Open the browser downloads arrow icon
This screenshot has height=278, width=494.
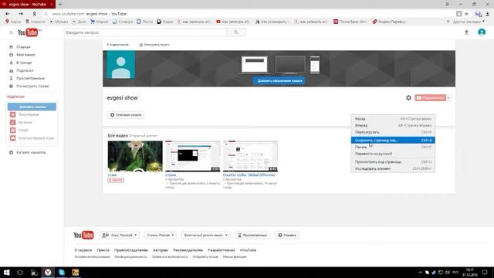point(487,14)
